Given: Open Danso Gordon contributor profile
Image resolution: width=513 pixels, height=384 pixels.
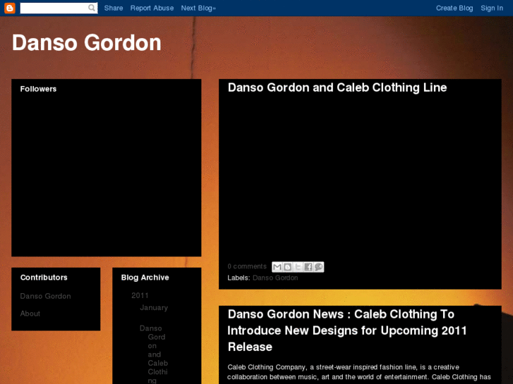Looking at the screenshot, I should tap(45, 296).
